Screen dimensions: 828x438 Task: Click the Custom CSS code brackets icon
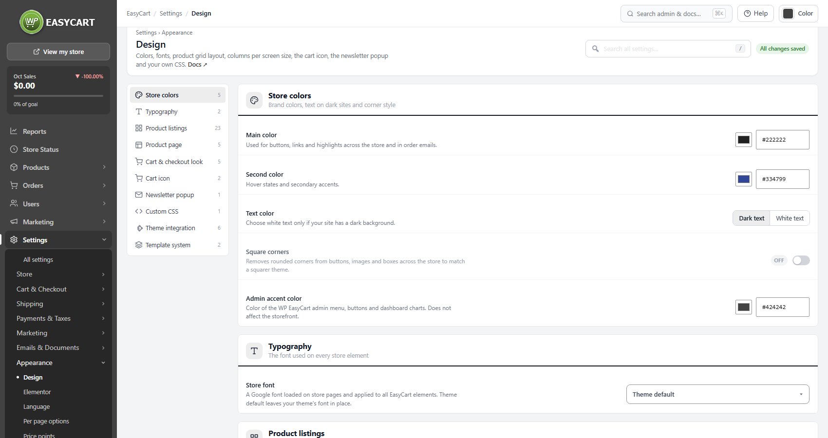[139, 211]
